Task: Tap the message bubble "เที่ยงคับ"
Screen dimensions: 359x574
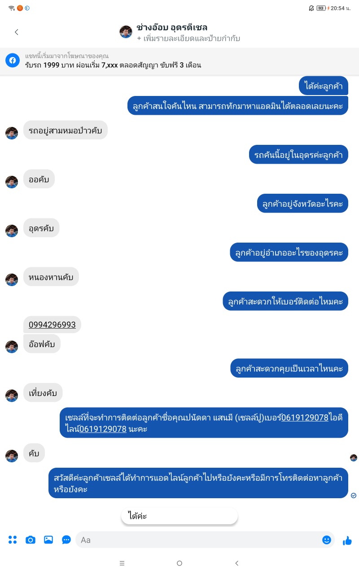Action: [43, 393]
